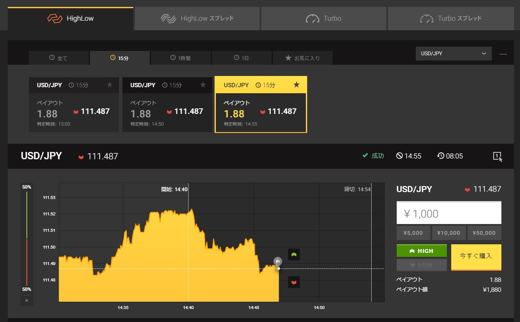Click the 14:55 expiry time indicator
Image resolution: width=520 pixels, height=322 pixels.
tap(409, 156)
